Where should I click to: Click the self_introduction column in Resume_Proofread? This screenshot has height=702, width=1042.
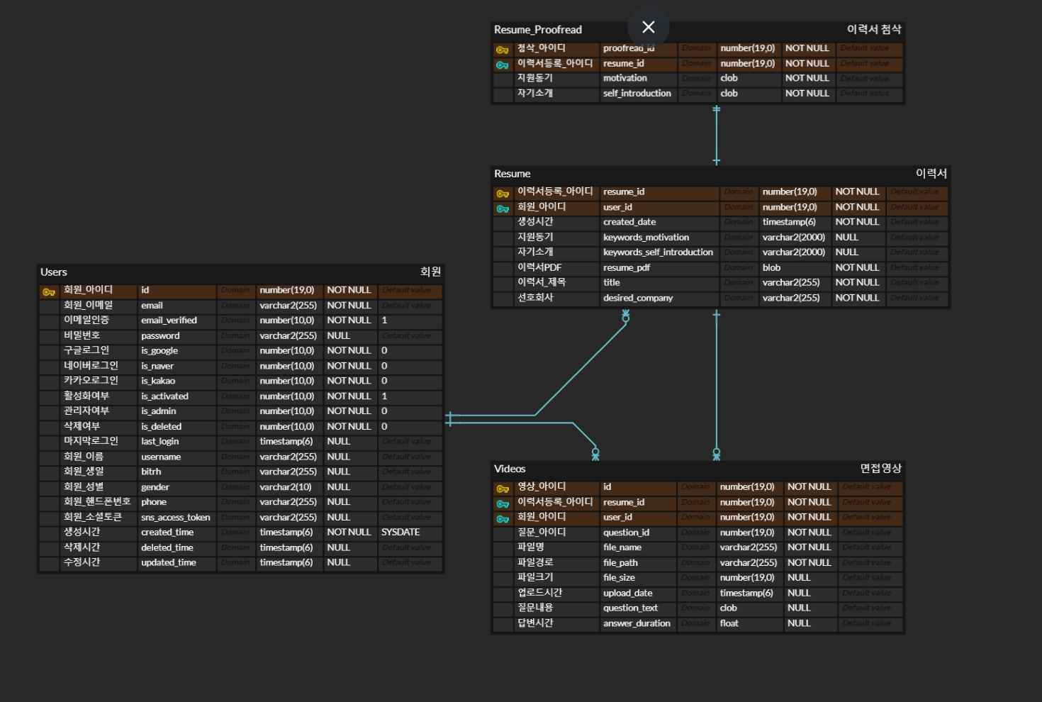(x=637, y=93)
